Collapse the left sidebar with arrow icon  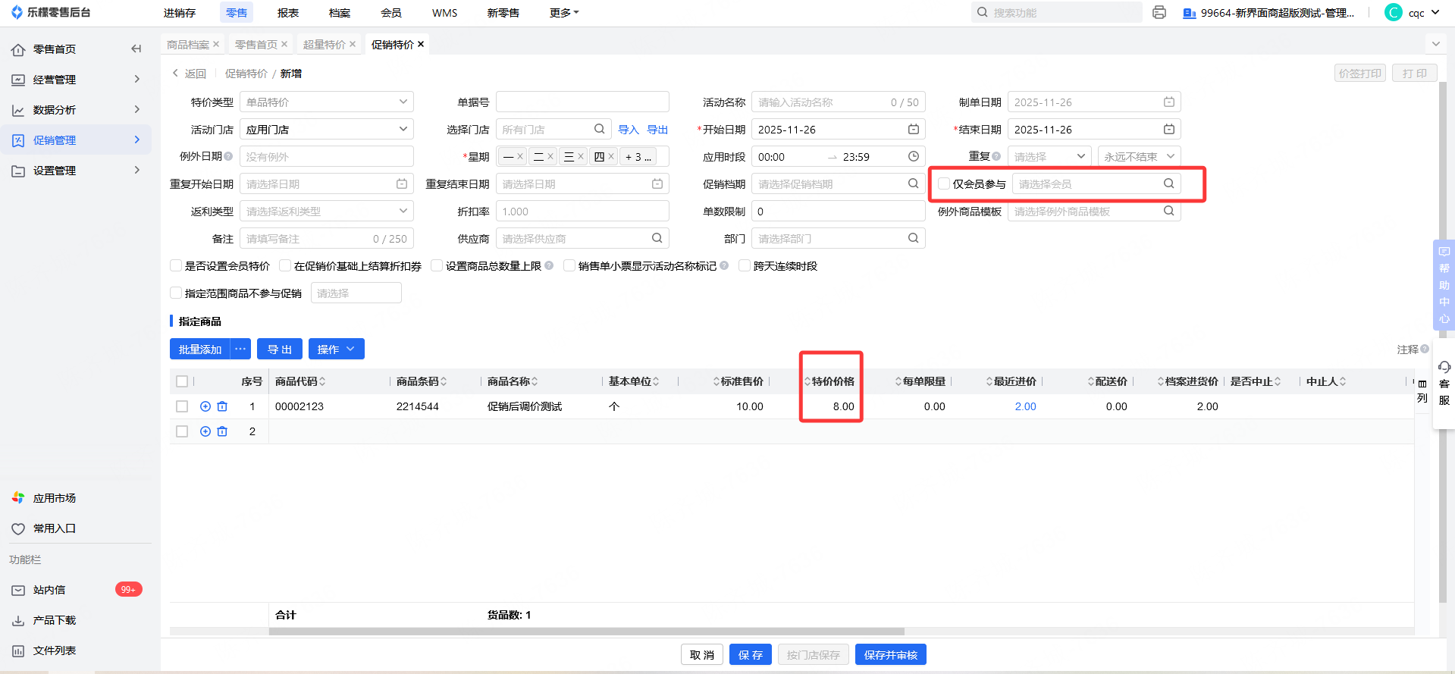(136, 49)
